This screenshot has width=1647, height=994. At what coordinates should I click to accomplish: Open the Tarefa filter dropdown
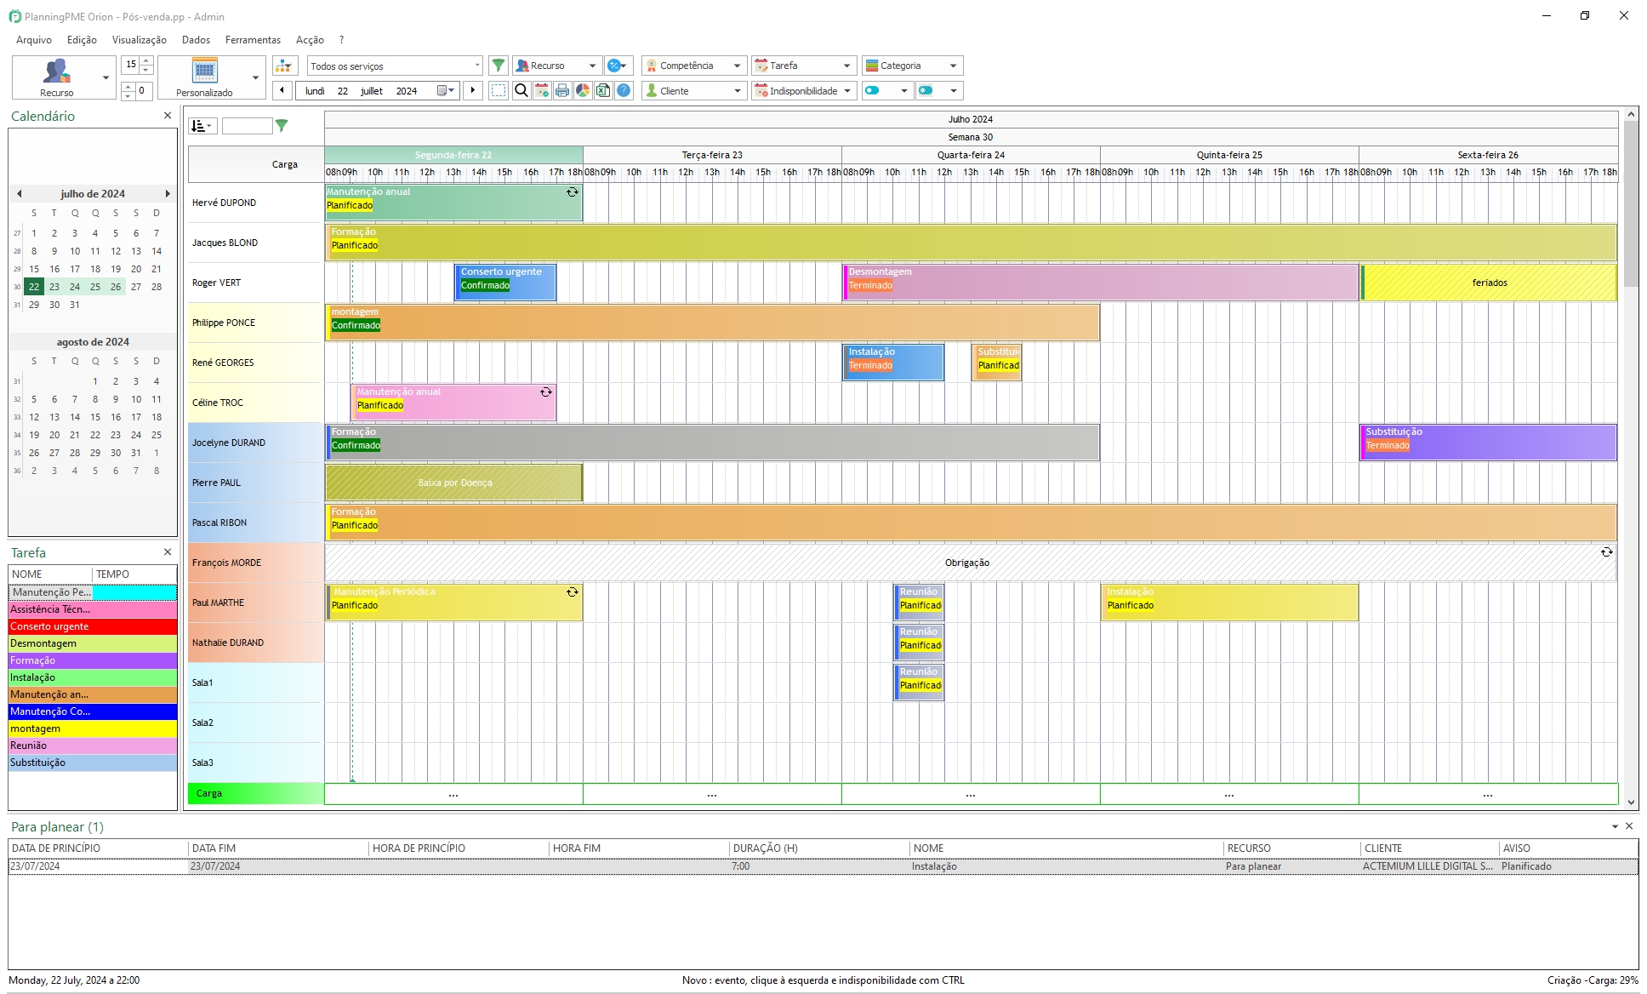(x=803, y=66)
